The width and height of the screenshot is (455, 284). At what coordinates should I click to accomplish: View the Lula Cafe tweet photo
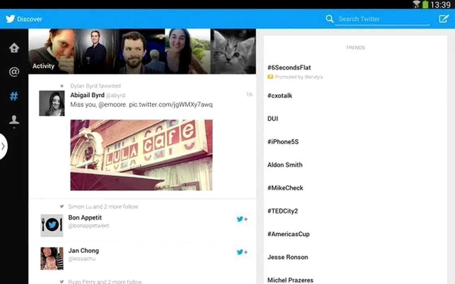click(141, 155)
